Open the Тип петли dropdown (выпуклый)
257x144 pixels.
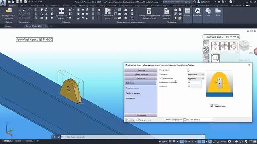point(196,74)
